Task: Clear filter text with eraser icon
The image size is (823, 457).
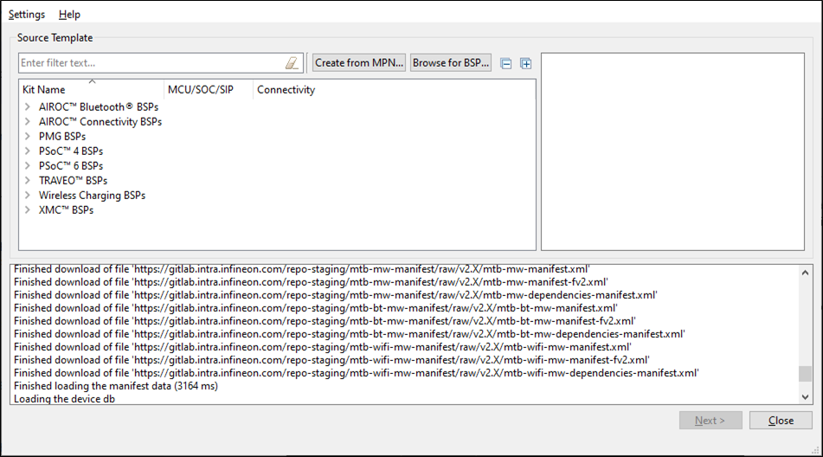Action: coord(292,63)
